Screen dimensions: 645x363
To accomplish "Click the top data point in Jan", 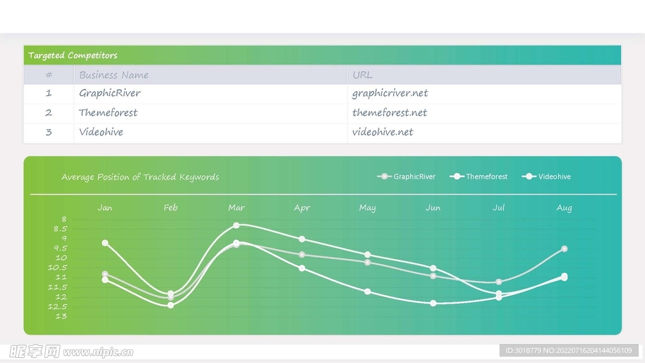I will coord(105,243).
